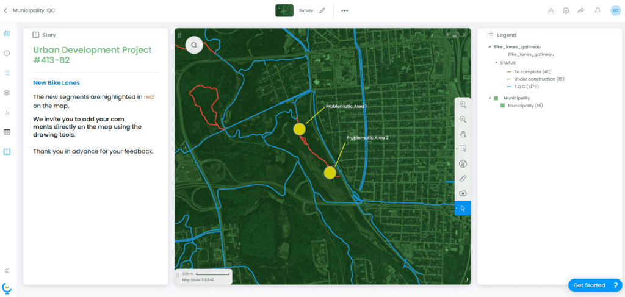
Task: Click the Problematic Area 1 label
Action: (x=346, y=106)
